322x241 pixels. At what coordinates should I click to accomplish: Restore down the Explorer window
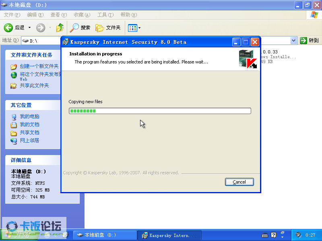(308, 5)
